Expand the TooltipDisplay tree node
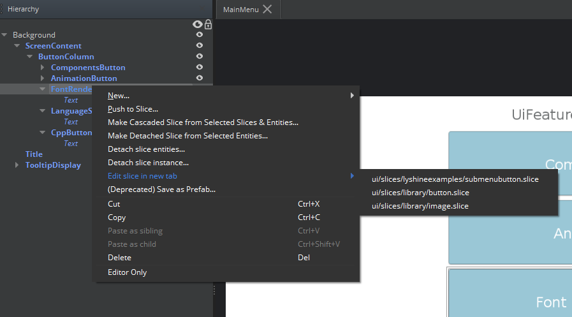The height and width of the screenshot is (317, 572). (17, 165)
